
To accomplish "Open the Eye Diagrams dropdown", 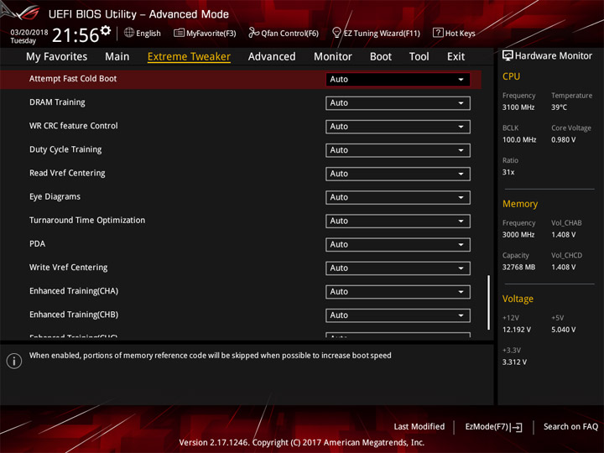I will pos(398,198).
